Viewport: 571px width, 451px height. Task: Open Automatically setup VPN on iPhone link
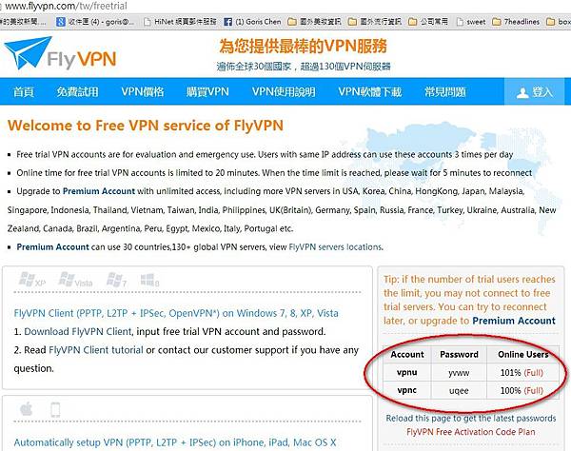click(x=175, y=442)
